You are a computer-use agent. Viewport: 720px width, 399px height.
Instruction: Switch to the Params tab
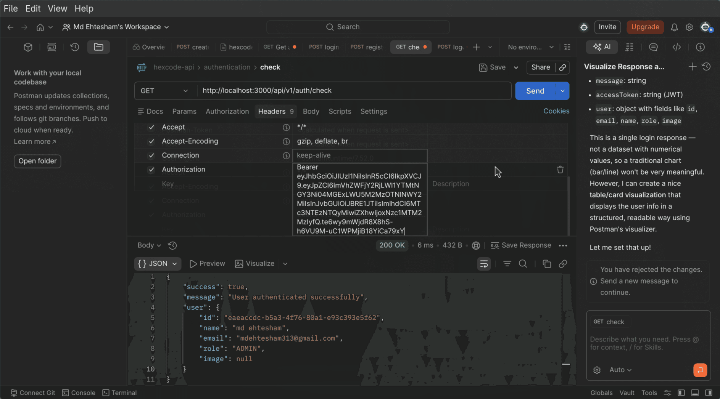(184, 111)
